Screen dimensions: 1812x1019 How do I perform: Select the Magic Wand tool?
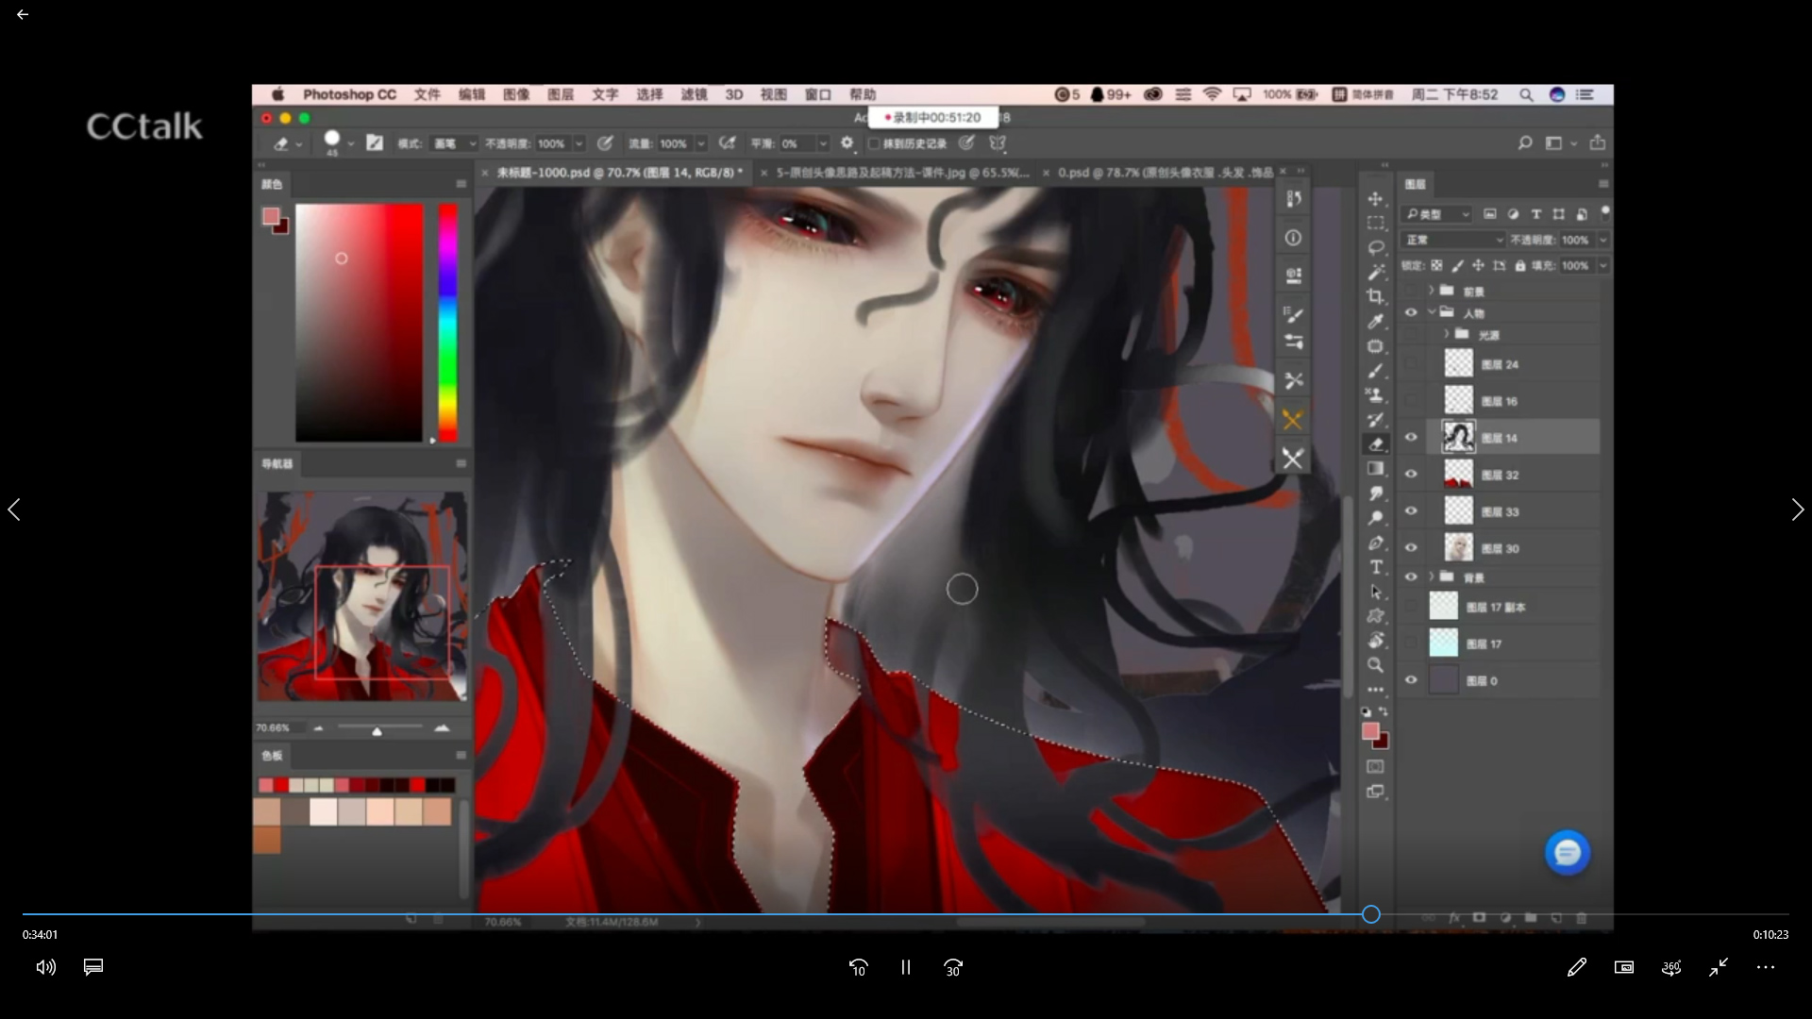coord(1375,273)
